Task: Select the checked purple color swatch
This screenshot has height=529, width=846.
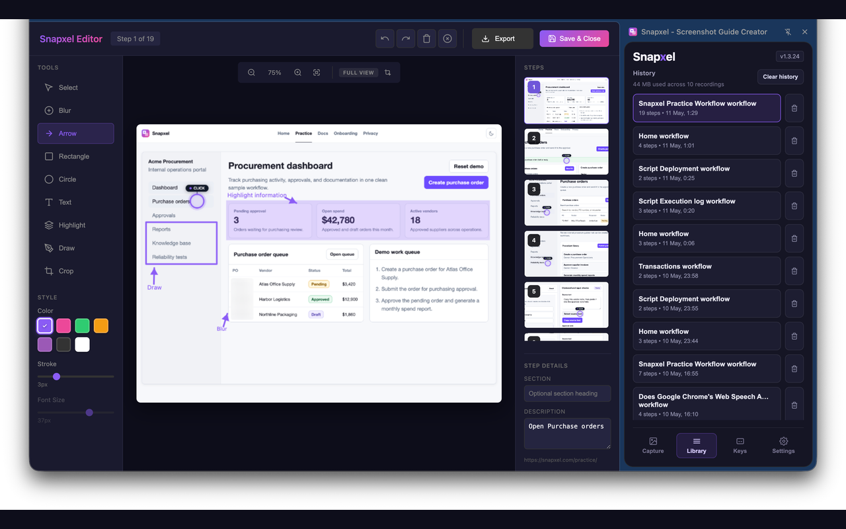Action: 45,325
